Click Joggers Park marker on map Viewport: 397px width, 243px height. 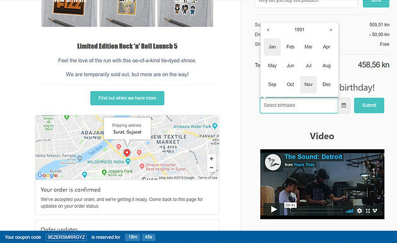[104, 172]
